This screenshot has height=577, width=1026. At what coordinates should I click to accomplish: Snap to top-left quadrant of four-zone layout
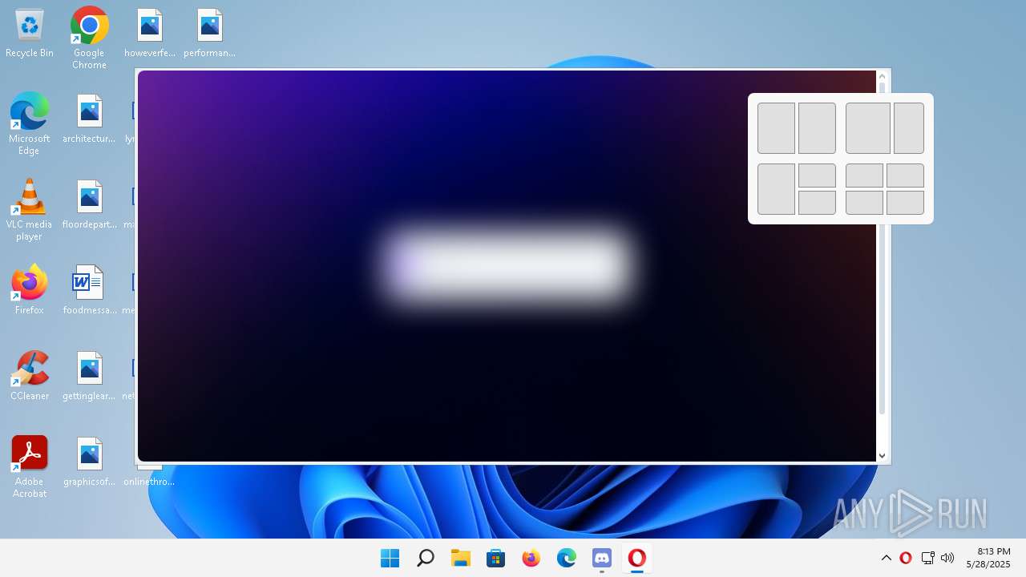point(864,176)
